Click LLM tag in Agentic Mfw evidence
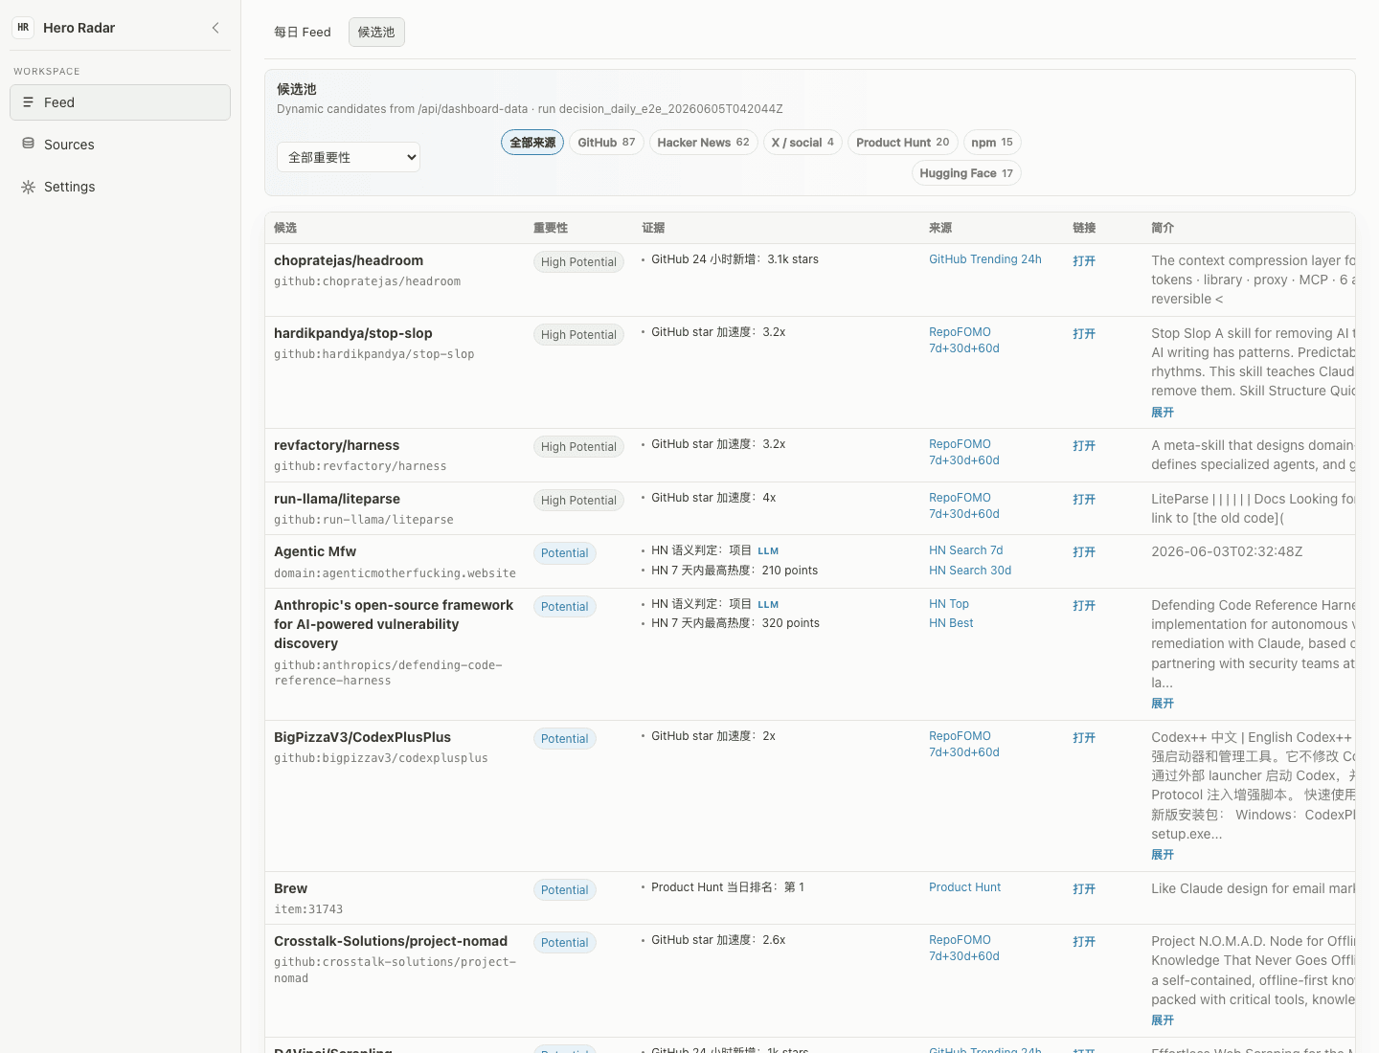 (x=768, y=550)
